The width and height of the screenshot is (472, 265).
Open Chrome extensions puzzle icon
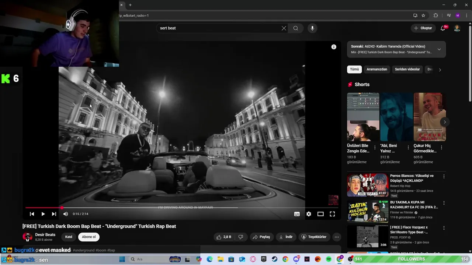pyautogui.click(x=436, y=15)
